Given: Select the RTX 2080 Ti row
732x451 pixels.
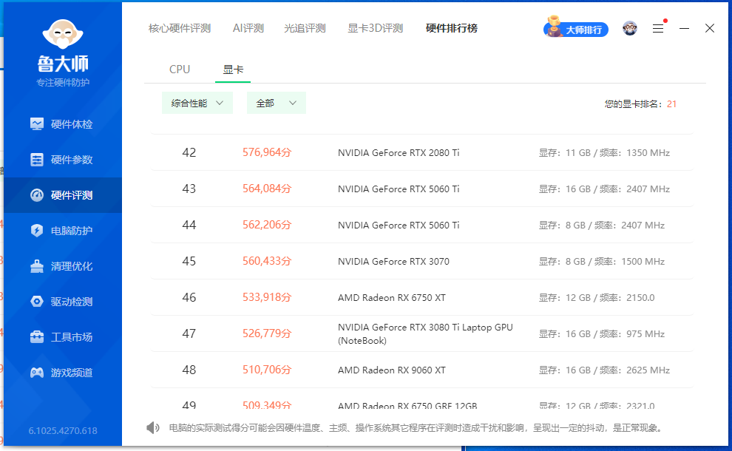Looking at the screenshot, I should (x=422, y=152).
